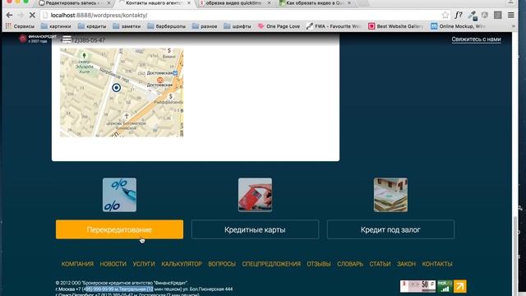Open the Chrome hamburger menu
Image resolution: width=526 pixels, height=296 pixels.
(x=511, y=15)
